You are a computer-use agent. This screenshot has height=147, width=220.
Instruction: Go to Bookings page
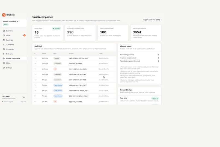(14, 40)
